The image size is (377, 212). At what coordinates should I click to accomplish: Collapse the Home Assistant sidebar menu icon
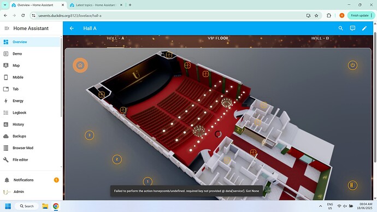click(x=7, y=28)
